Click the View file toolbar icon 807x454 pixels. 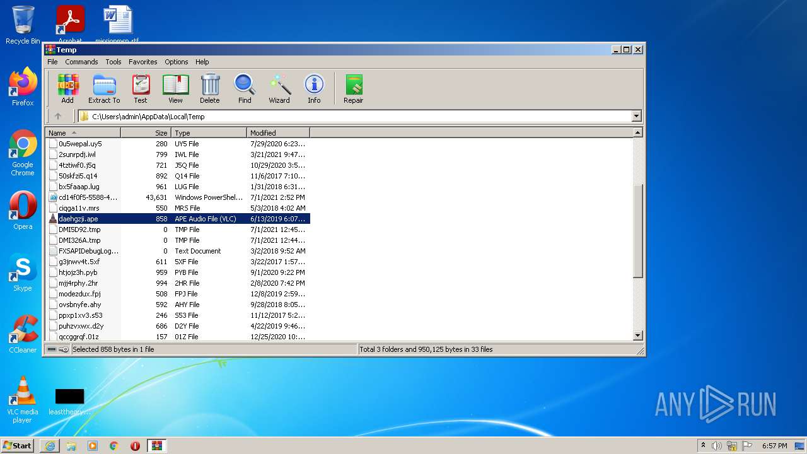[x=175, y=89]
